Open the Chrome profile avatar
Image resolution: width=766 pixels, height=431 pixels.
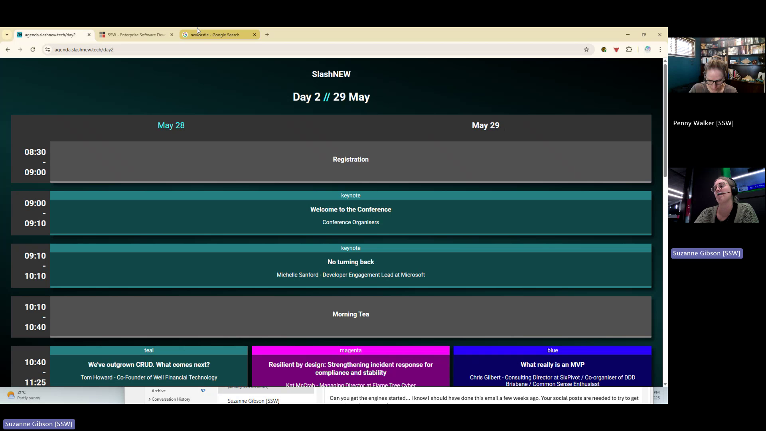pyautogui.click(x=648, y=49)
